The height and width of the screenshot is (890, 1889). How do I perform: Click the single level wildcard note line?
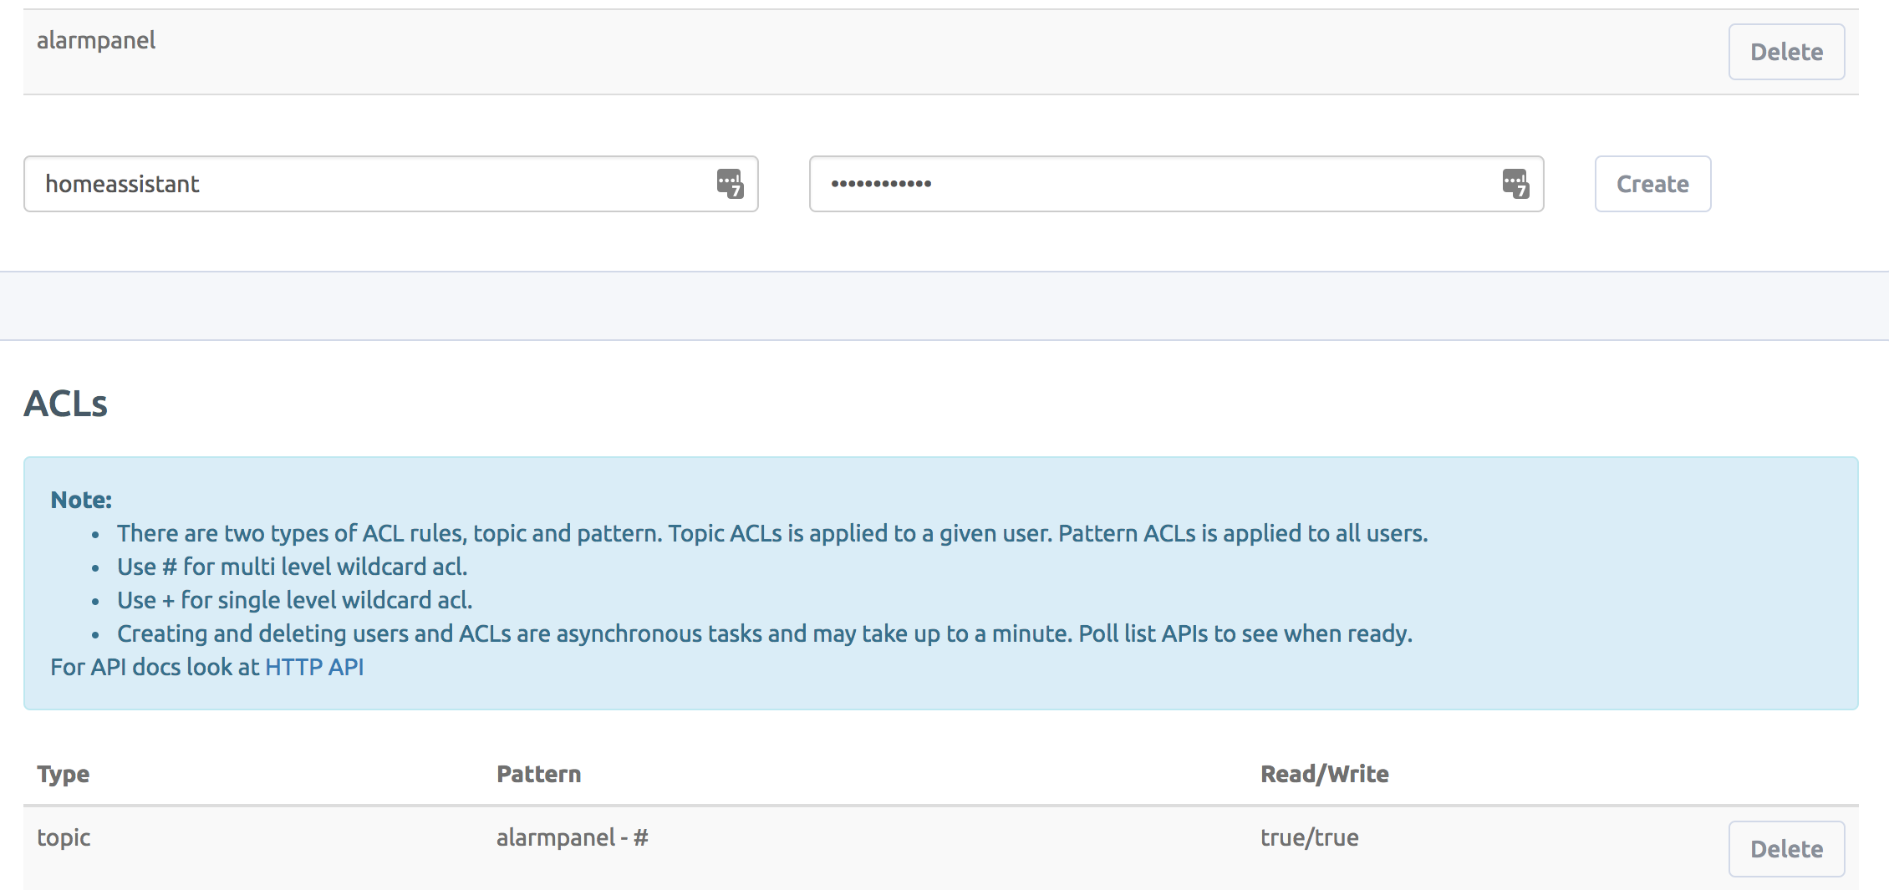(x=294, y=600)
